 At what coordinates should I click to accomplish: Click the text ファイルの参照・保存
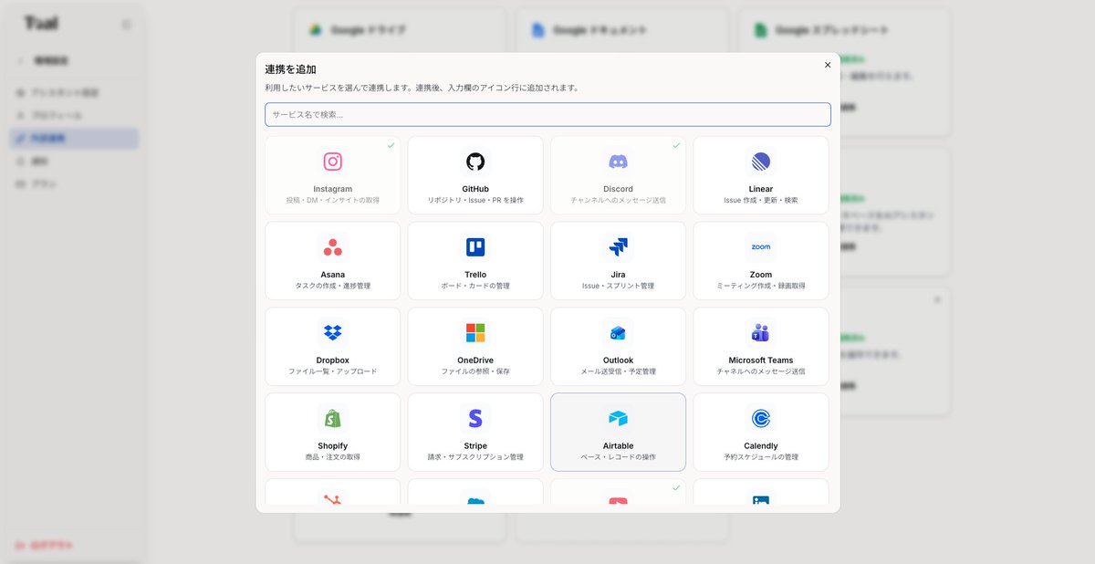click(475, 371)
